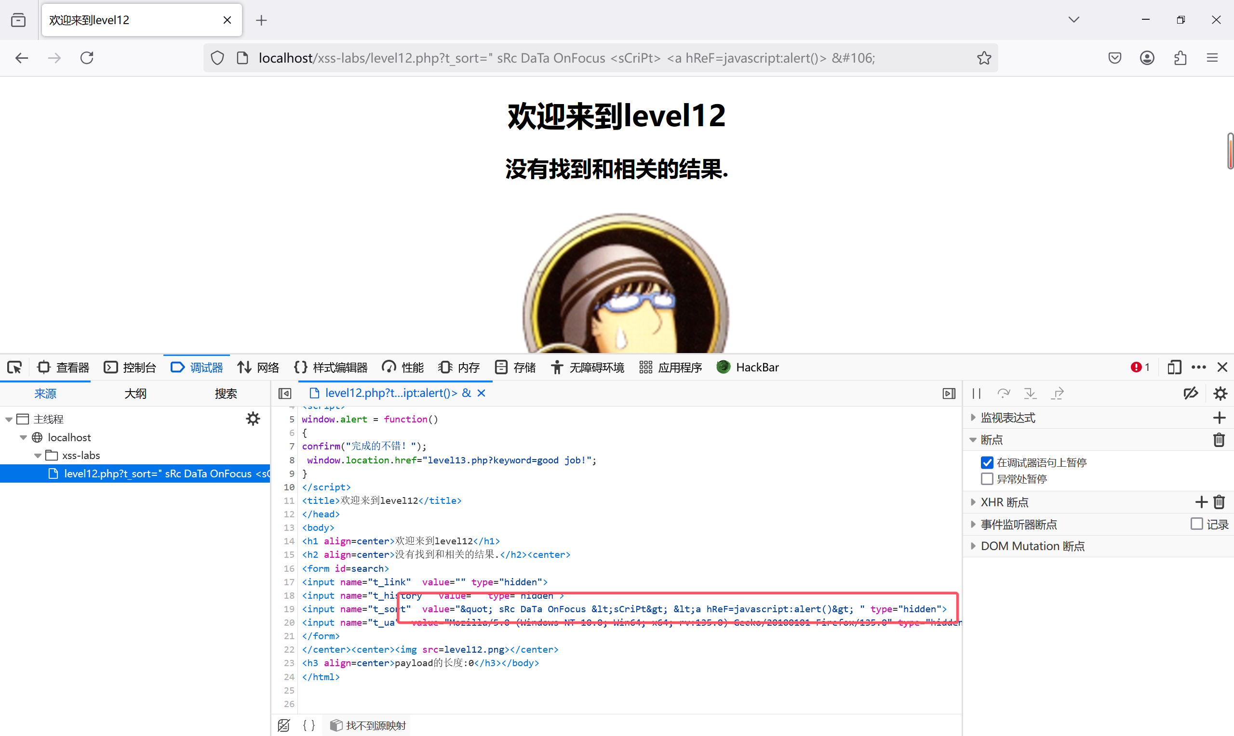
Task: Toggle deactivate breakpoints icon
Action: tap(1190, 394)
